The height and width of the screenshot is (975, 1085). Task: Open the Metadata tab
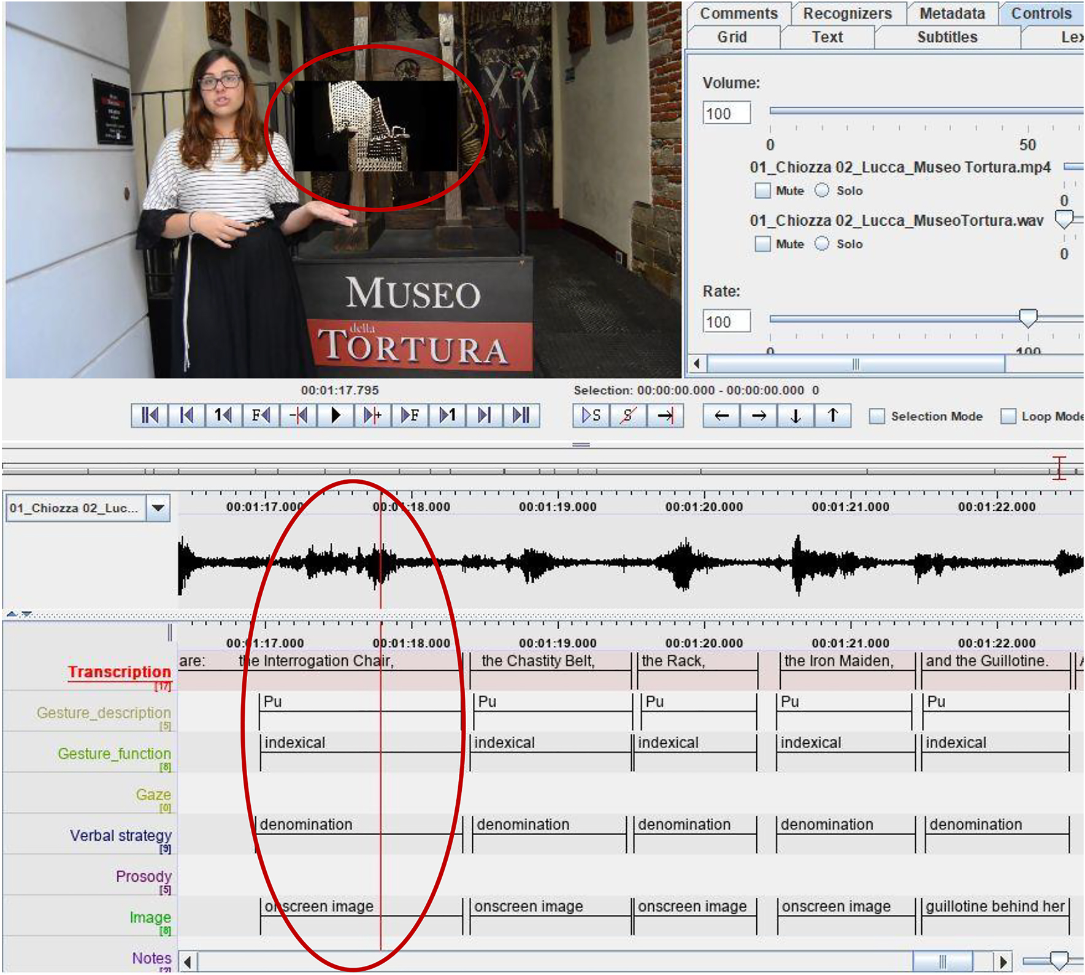951,13
